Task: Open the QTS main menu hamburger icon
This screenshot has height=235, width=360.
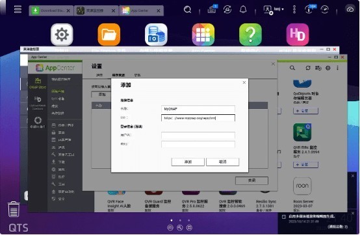Action: point(18,9)
